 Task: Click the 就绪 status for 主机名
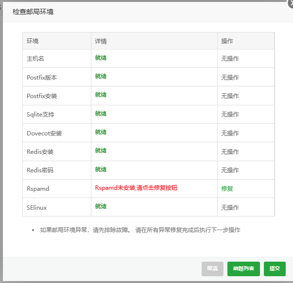coord(101,58)
